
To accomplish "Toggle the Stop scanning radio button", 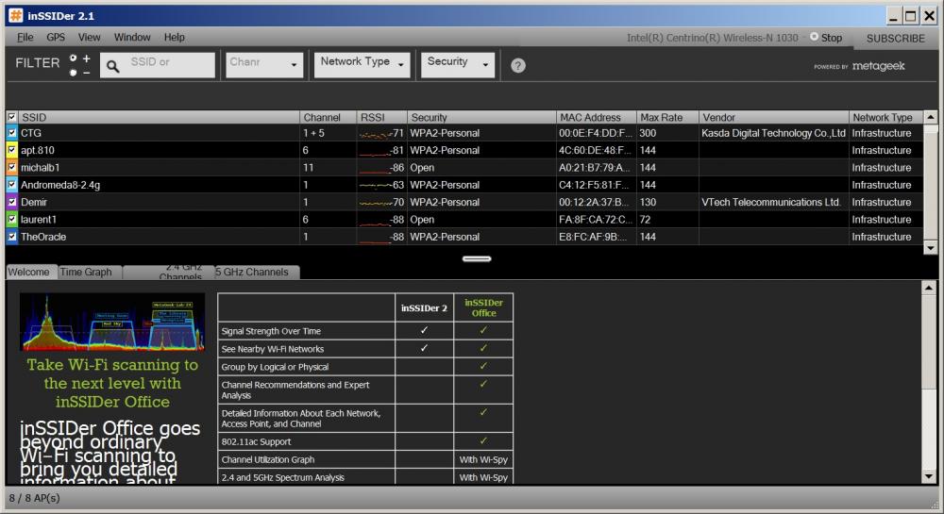I will click(x=814, y=37).
